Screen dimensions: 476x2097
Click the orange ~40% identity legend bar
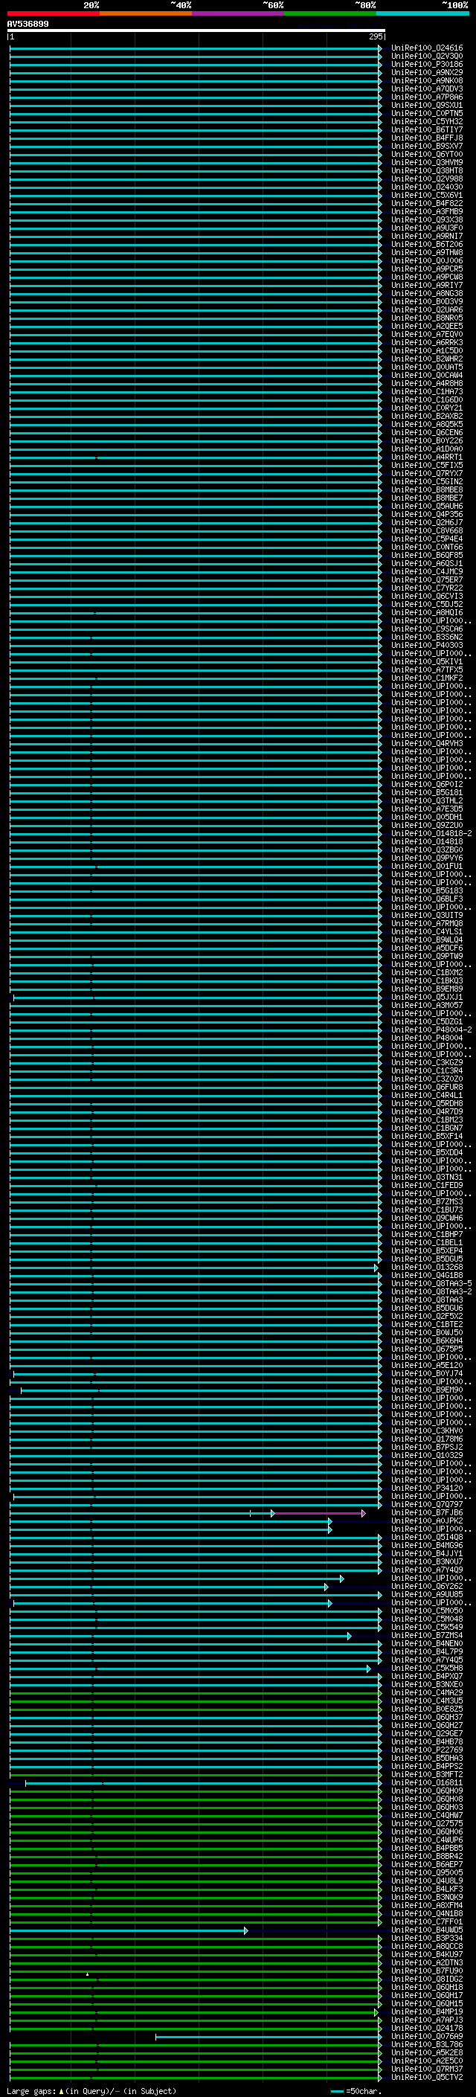point(146,13)
